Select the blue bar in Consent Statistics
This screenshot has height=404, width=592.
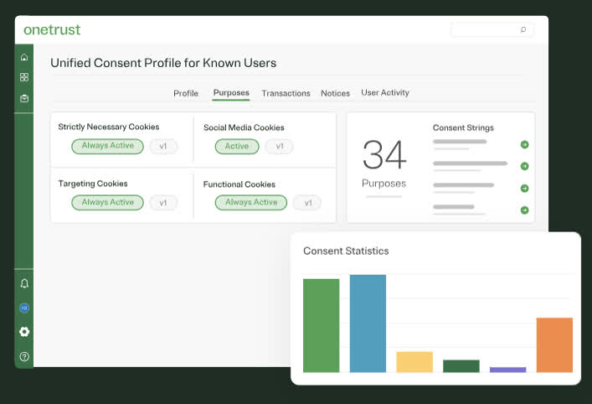[368, 324]
